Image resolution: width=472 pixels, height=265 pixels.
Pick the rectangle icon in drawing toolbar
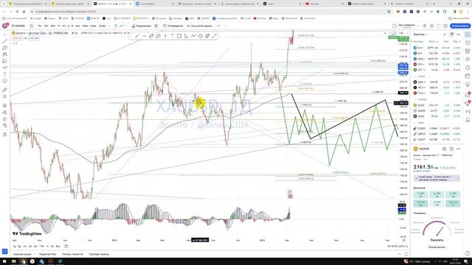click(179, 36)
